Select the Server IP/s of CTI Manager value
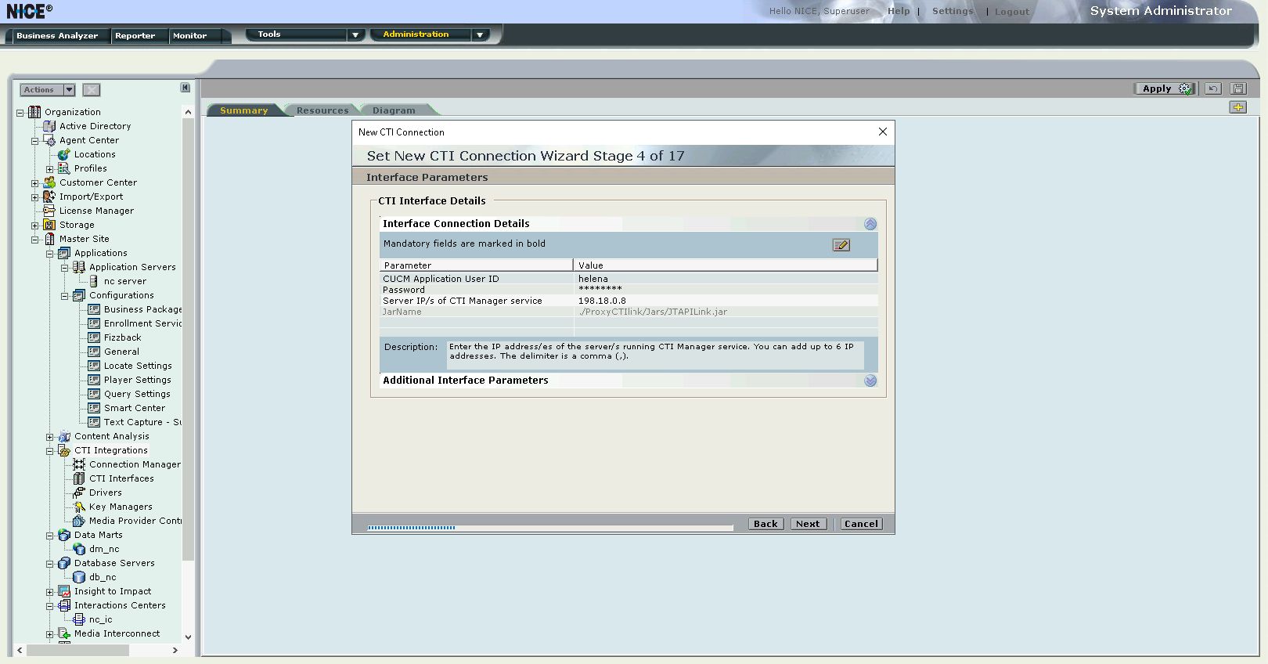1268x664 pixels. (x=602, y=301)
